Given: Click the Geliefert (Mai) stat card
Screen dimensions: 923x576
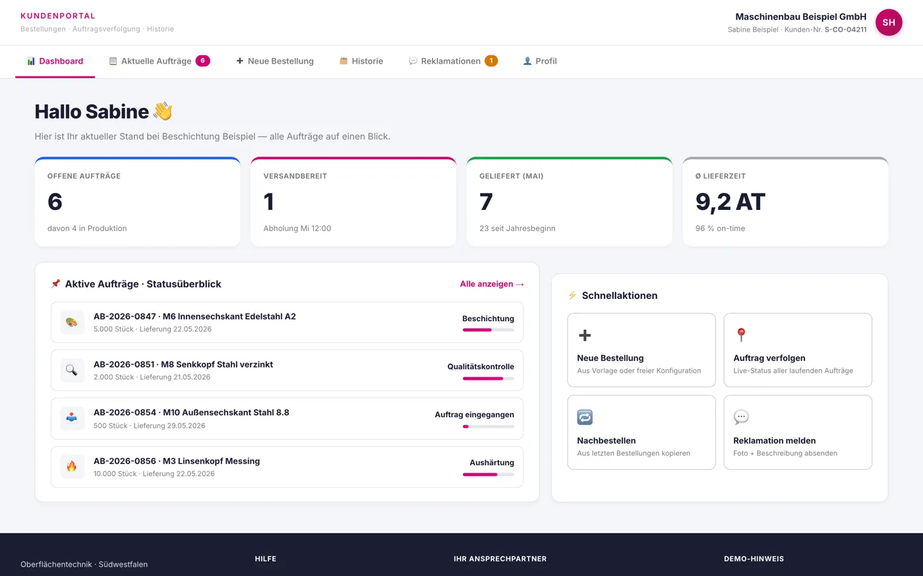Looking at the screenshot, I should click(570, 201).
